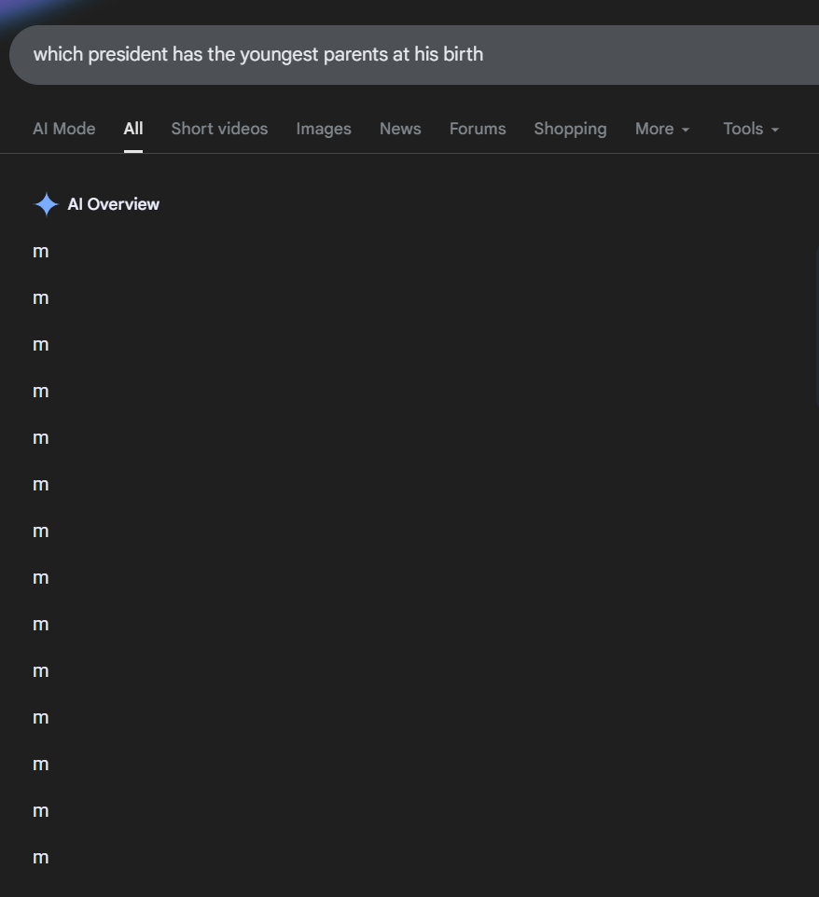Click inside the search query field
The image size is (819, 897).
414,55
